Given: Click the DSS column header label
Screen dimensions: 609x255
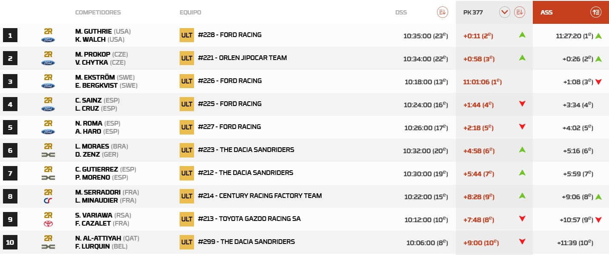Looking at the screenshot, I should point(401,12).
